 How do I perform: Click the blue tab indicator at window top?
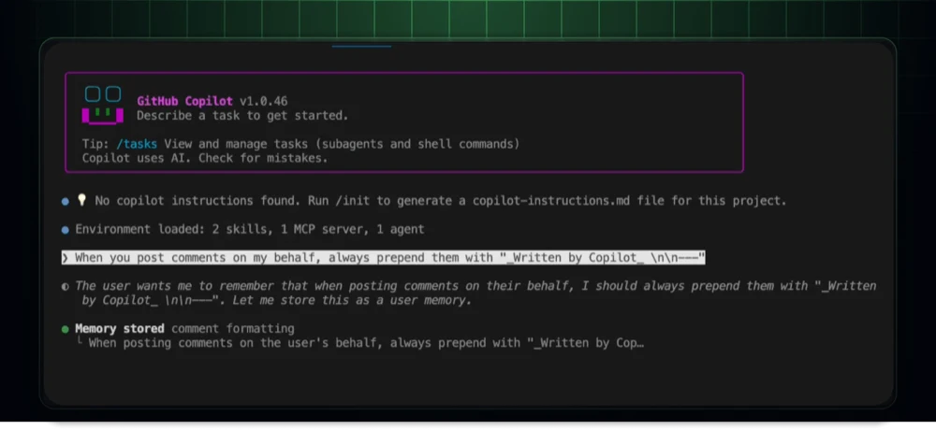(x=361, y=46)
